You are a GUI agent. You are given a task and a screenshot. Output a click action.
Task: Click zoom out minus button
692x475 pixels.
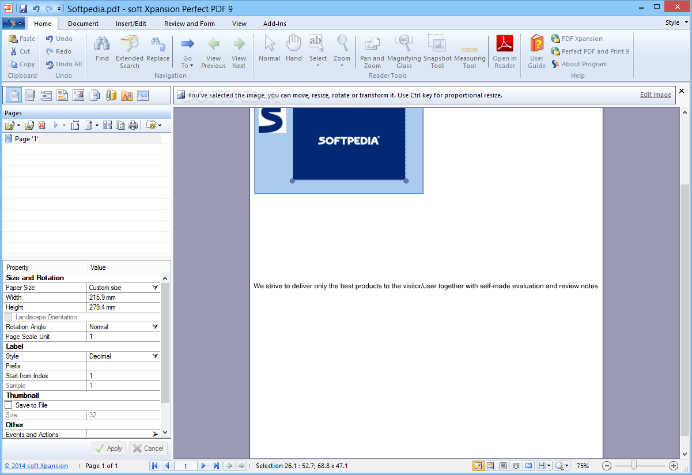(607, 466)
